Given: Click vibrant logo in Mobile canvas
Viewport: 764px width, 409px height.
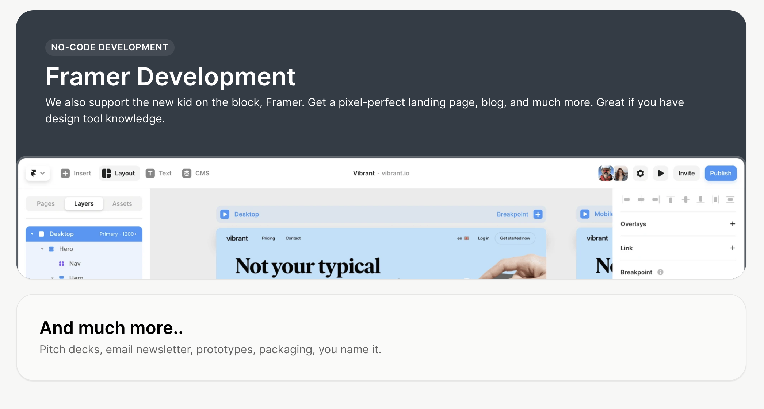Looking at the screenshot, I should point(597,238).
